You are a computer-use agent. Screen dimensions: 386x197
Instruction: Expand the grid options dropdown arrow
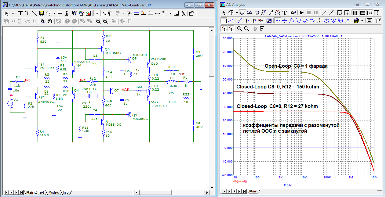tap(170, 13)
